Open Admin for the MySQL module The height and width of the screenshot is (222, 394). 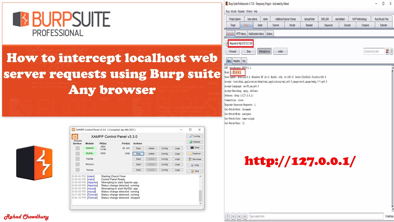tap(151, 154)
